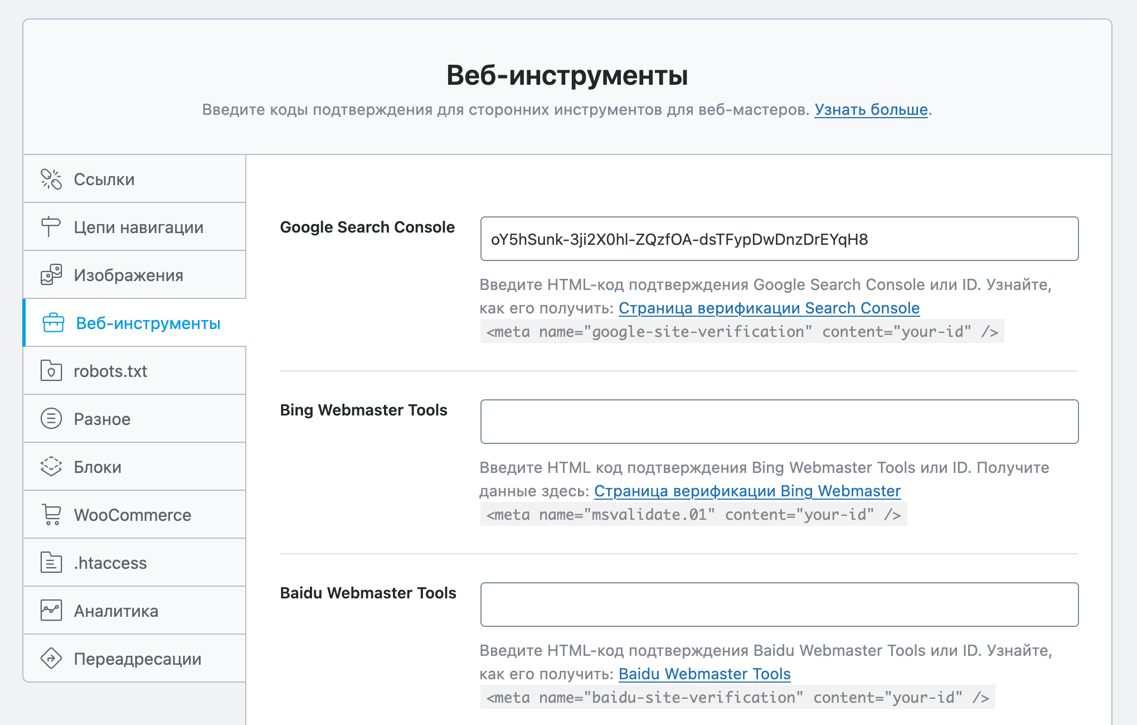This screenshot has height=725, width=1137.
Task: Follow the Узнать больше link
Action: click(x=871, y=110)
